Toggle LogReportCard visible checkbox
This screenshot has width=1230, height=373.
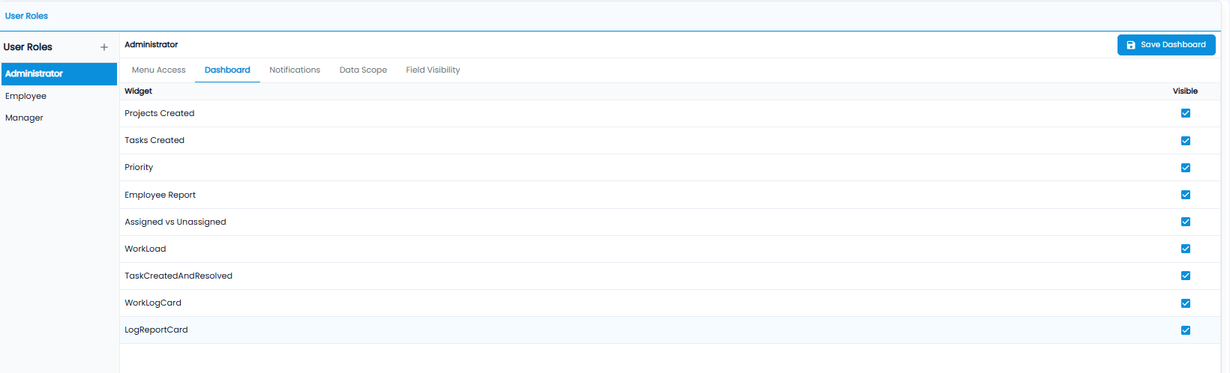[x=1186, y=330]
